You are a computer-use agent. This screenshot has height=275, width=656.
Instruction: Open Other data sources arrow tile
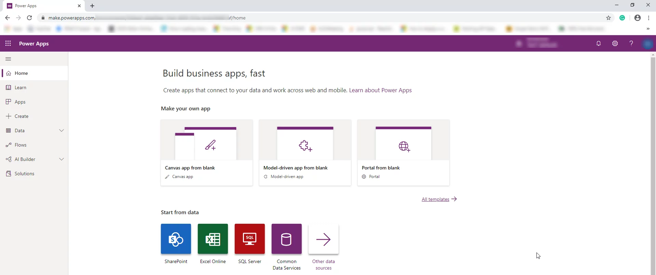click(324, 239)
